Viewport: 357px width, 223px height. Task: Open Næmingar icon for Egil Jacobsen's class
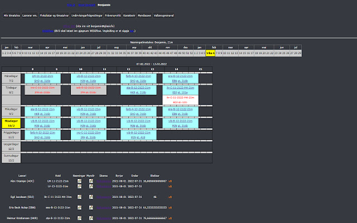pos(80,197)
